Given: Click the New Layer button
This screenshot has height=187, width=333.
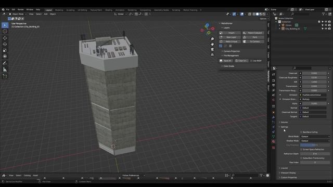Looking at the screenshot, I should point(230,37).
